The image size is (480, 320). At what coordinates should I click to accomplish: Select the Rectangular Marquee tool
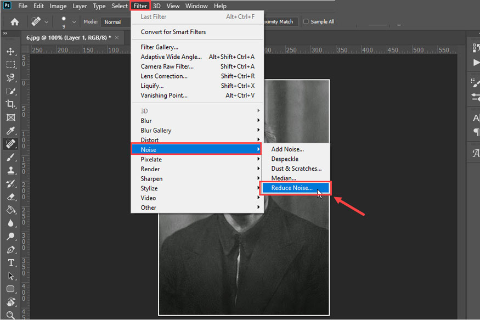point(11,65)
